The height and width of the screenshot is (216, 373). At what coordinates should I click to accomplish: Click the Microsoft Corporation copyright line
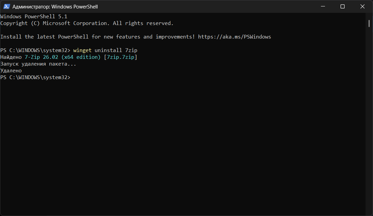(87, 23)
